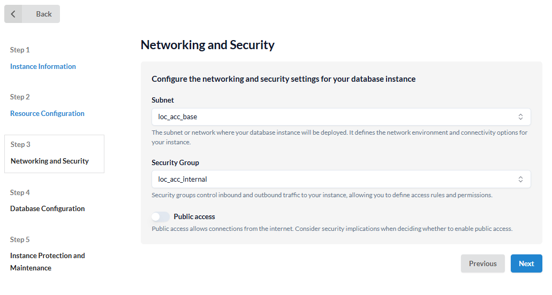Jump to the Database Configuration step
The height and width of the screenshot is (295, 552).
tap(47, 208)
